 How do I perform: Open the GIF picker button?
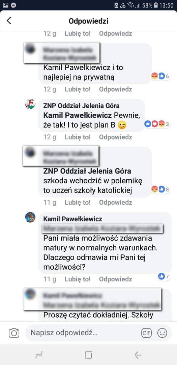point(146,333)
